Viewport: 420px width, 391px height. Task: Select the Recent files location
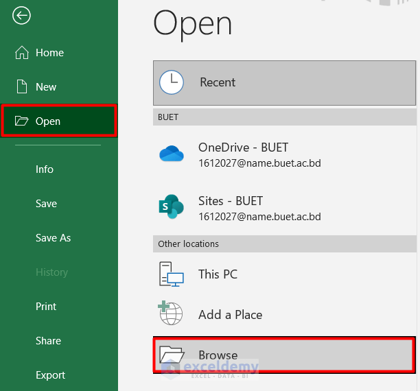click(x=285, y=83)
